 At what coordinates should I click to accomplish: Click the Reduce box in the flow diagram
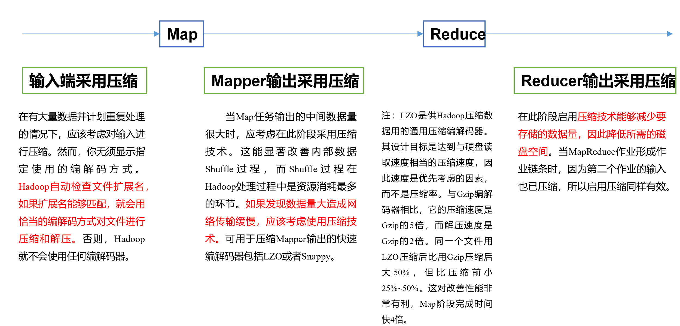pos(454,34)
